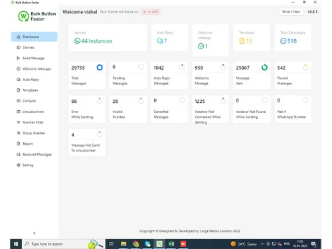Image resolution: width=332 pixels, height=249 pixels.
Task: Click the Received Messages icon
Action: [19, 154]
